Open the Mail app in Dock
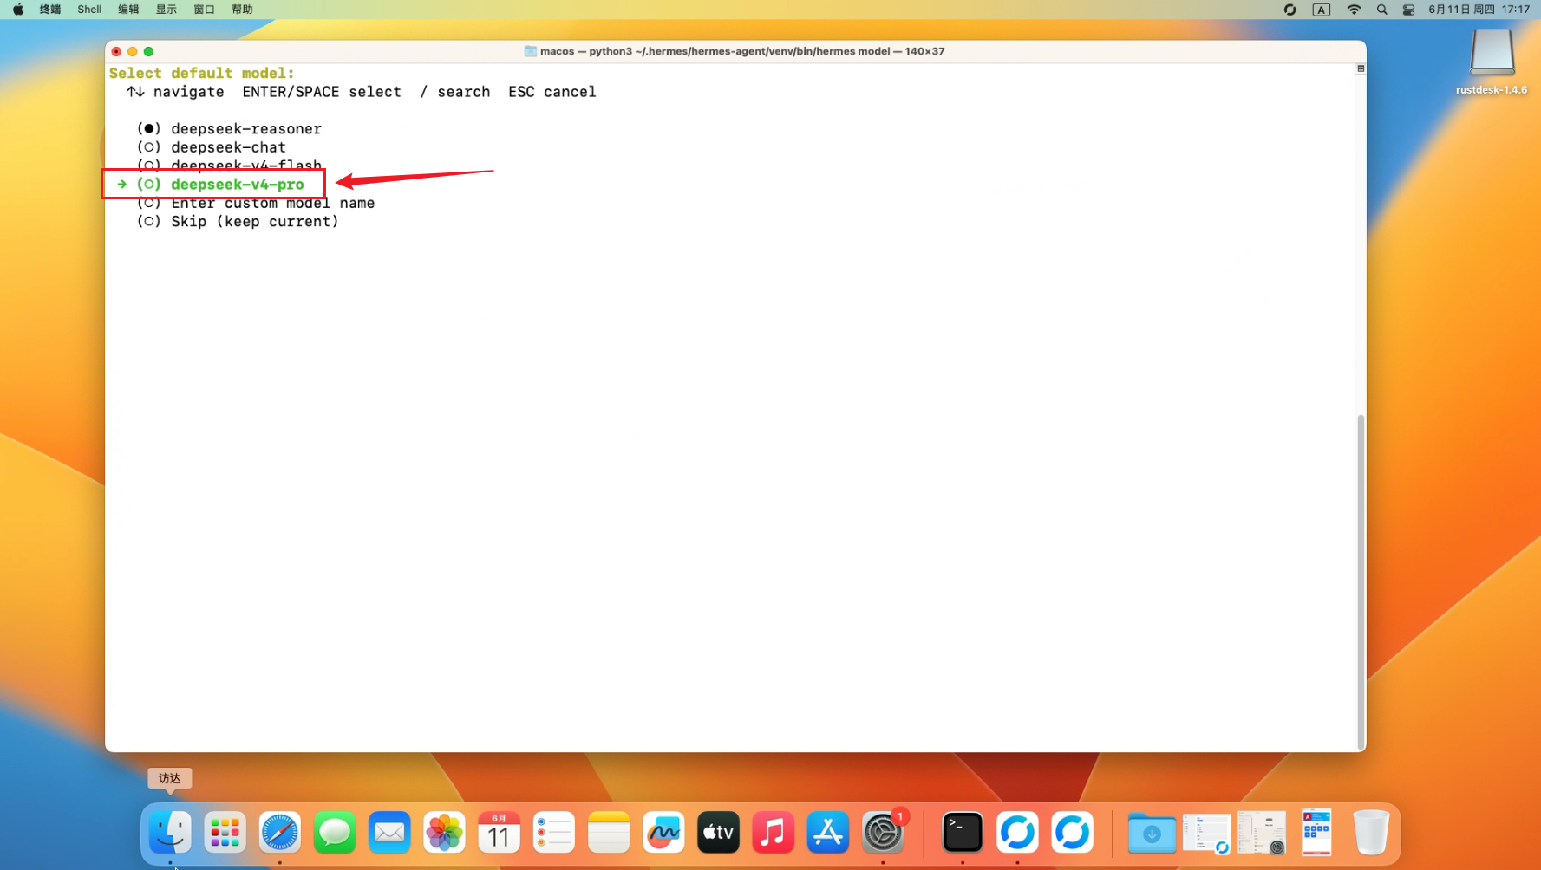The image size is (1541, 870). [389, 833]
